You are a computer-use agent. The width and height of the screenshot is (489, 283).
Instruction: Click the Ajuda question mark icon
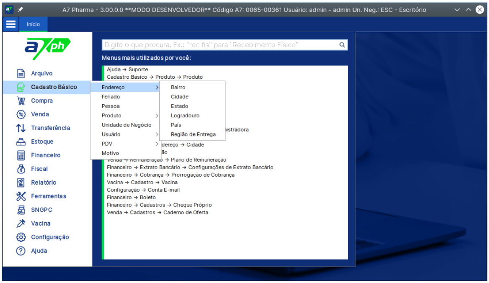coord(21,251)
